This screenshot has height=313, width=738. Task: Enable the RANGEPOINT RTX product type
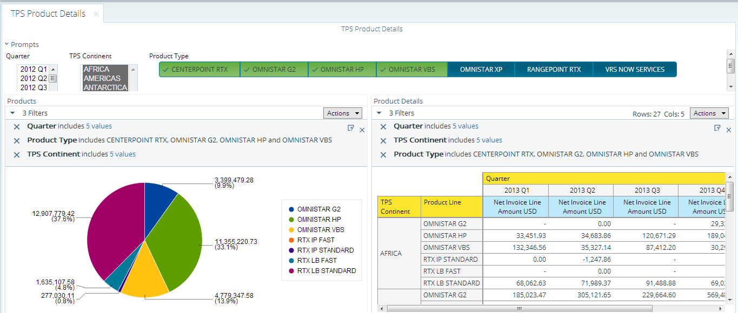click(554, 70)
